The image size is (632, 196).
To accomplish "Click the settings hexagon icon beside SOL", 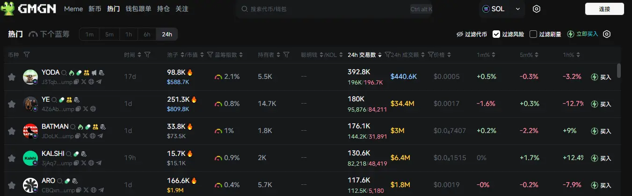I will pyautogui.click(x=537, y=9).
